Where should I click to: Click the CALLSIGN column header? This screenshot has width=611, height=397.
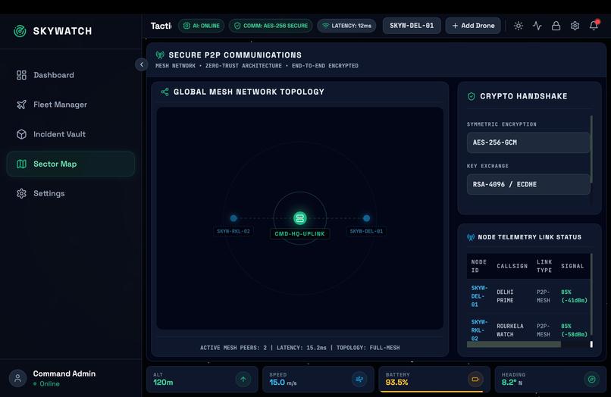point(512,266)
